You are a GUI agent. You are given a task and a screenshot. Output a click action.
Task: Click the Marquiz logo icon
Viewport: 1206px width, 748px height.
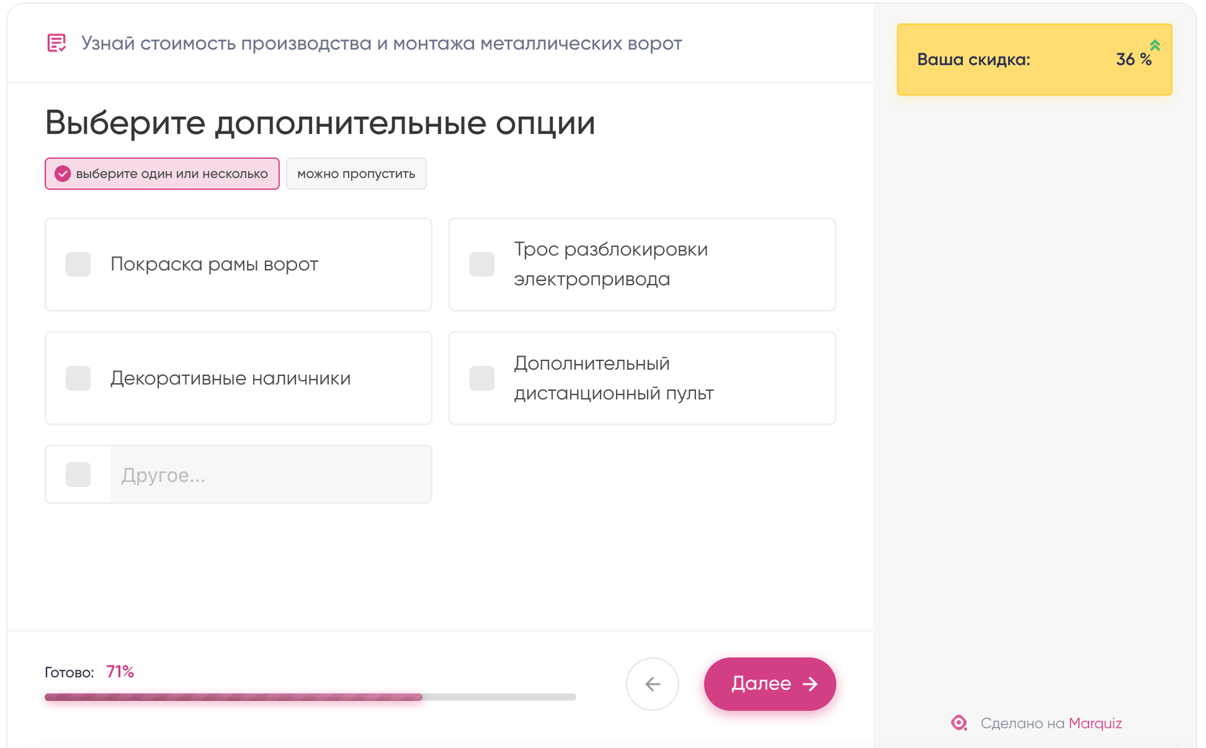point(959,723)
